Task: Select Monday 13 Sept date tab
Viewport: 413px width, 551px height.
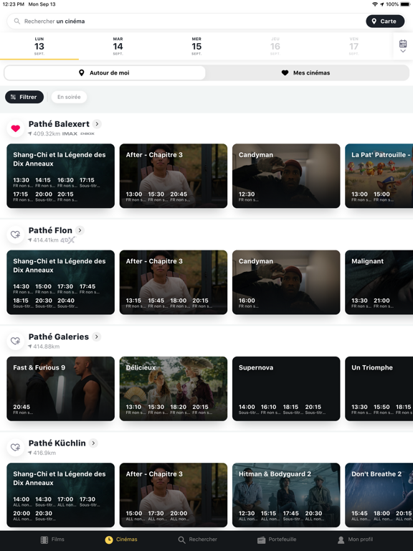Action: 39,46
